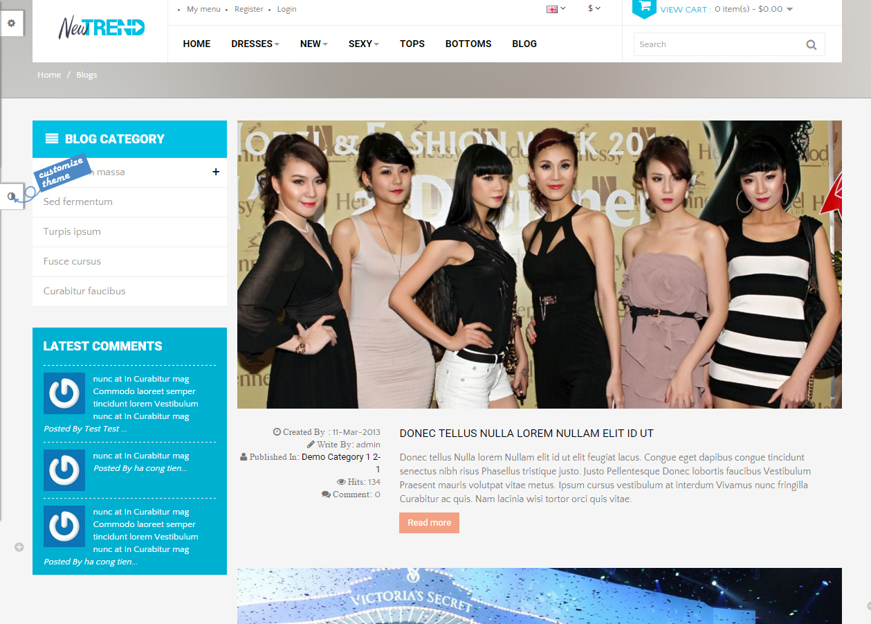Image resolution: width=871 pixels, height=624 pixels.
Task: Open the customize theme contrast icon
Action: click(12, 197)
